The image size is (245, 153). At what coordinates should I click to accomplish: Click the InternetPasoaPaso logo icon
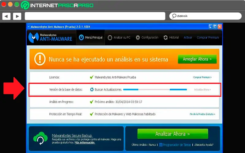[25, 5]
